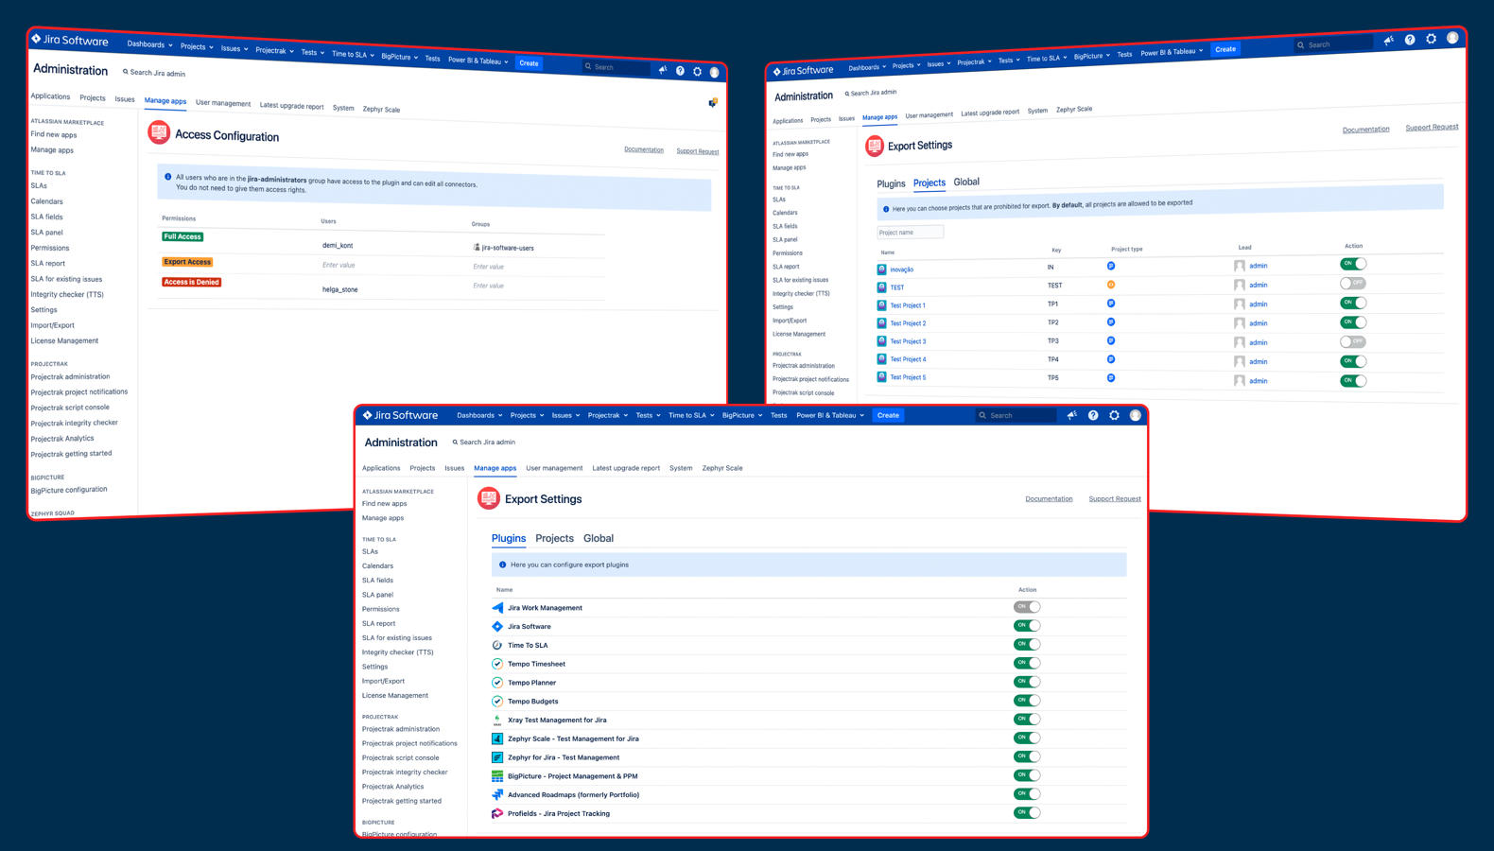Click the Zephyr for Jira plugin icon
This screenshot has height=851, width=1494.
(497, 757)
